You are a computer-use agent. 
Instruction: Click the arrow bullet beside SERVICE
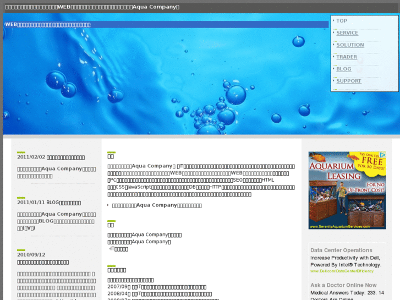pyautogui.click(x=333, y=32)
